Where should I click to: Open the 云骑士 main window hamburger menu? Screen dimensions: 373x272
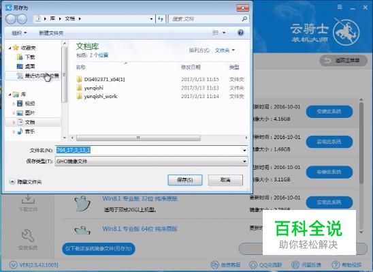[340, 7]
